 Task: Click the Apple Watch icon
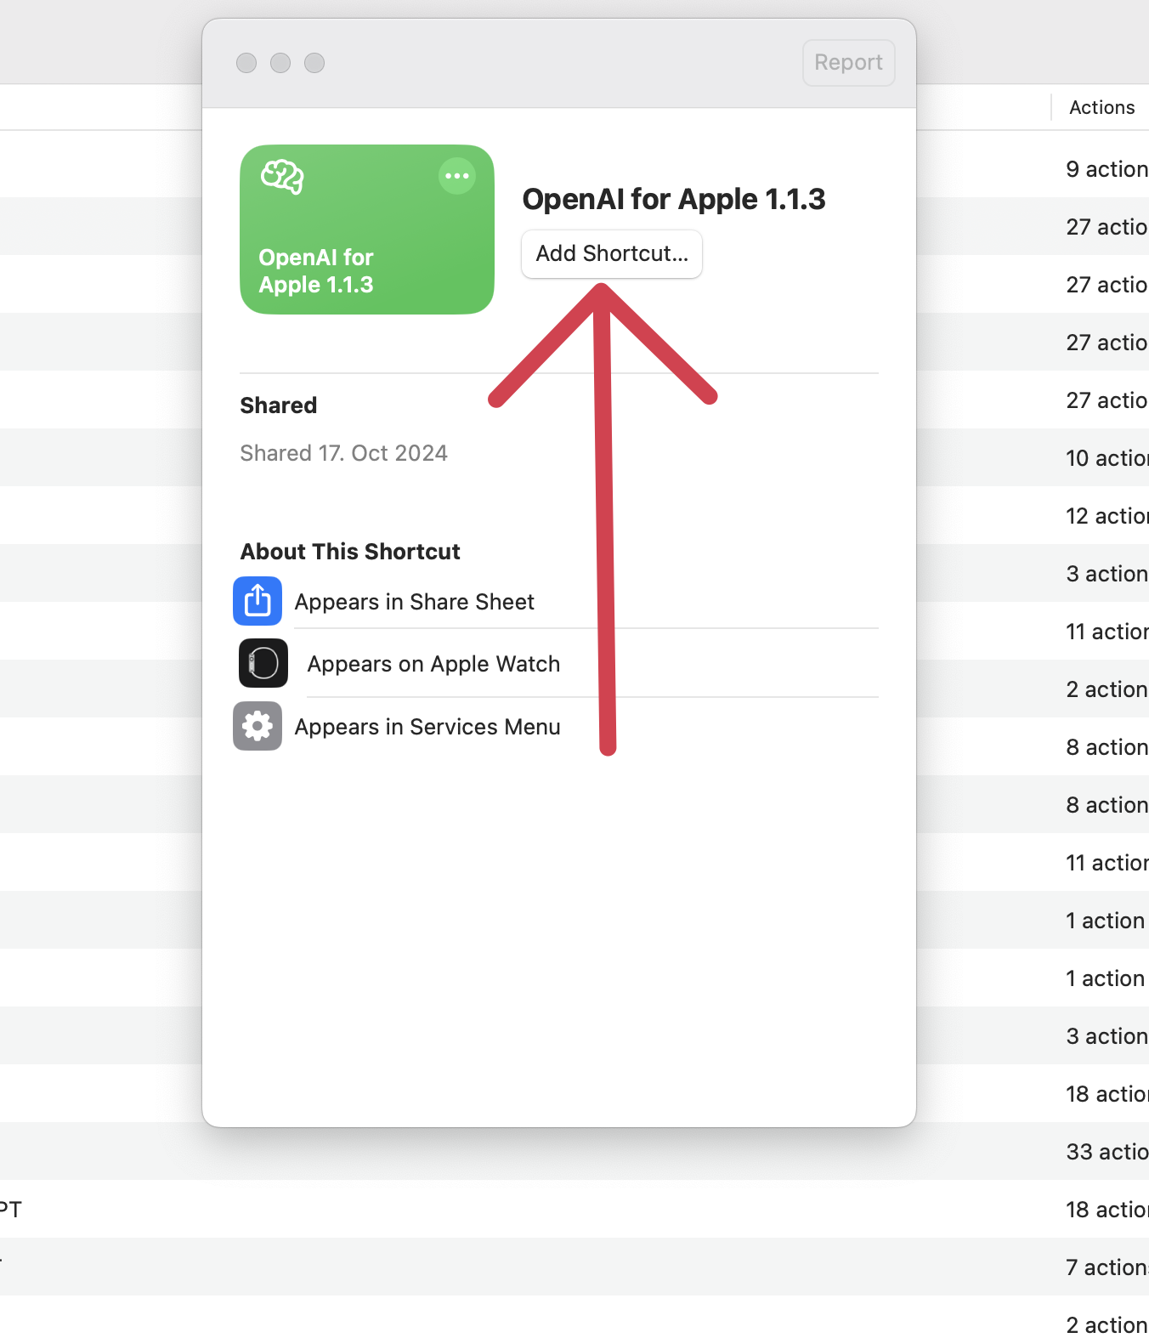[x=263, y=663]
